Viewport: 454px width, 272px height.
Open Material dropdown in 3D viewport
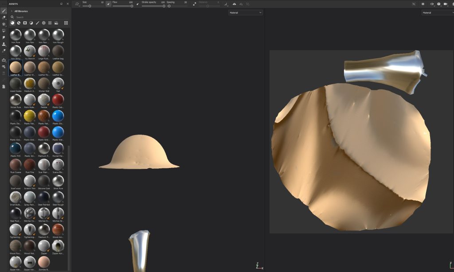[246, 13]
